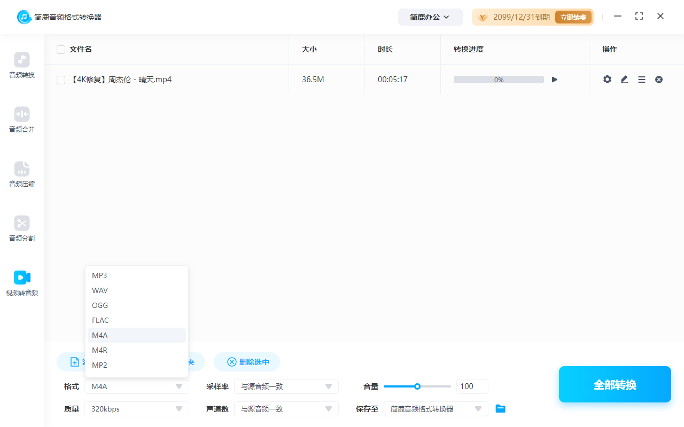
Task: Tick the checkbox for the 晴天 file
Action: 60,79
